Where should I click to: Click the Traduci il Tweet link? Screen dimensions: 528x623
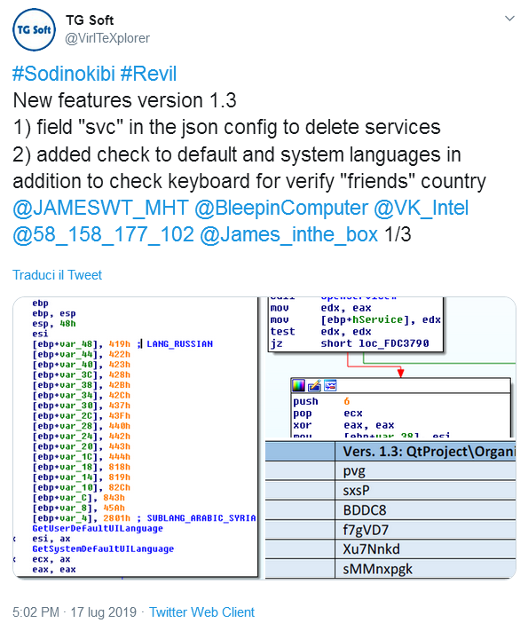(57, 275)
